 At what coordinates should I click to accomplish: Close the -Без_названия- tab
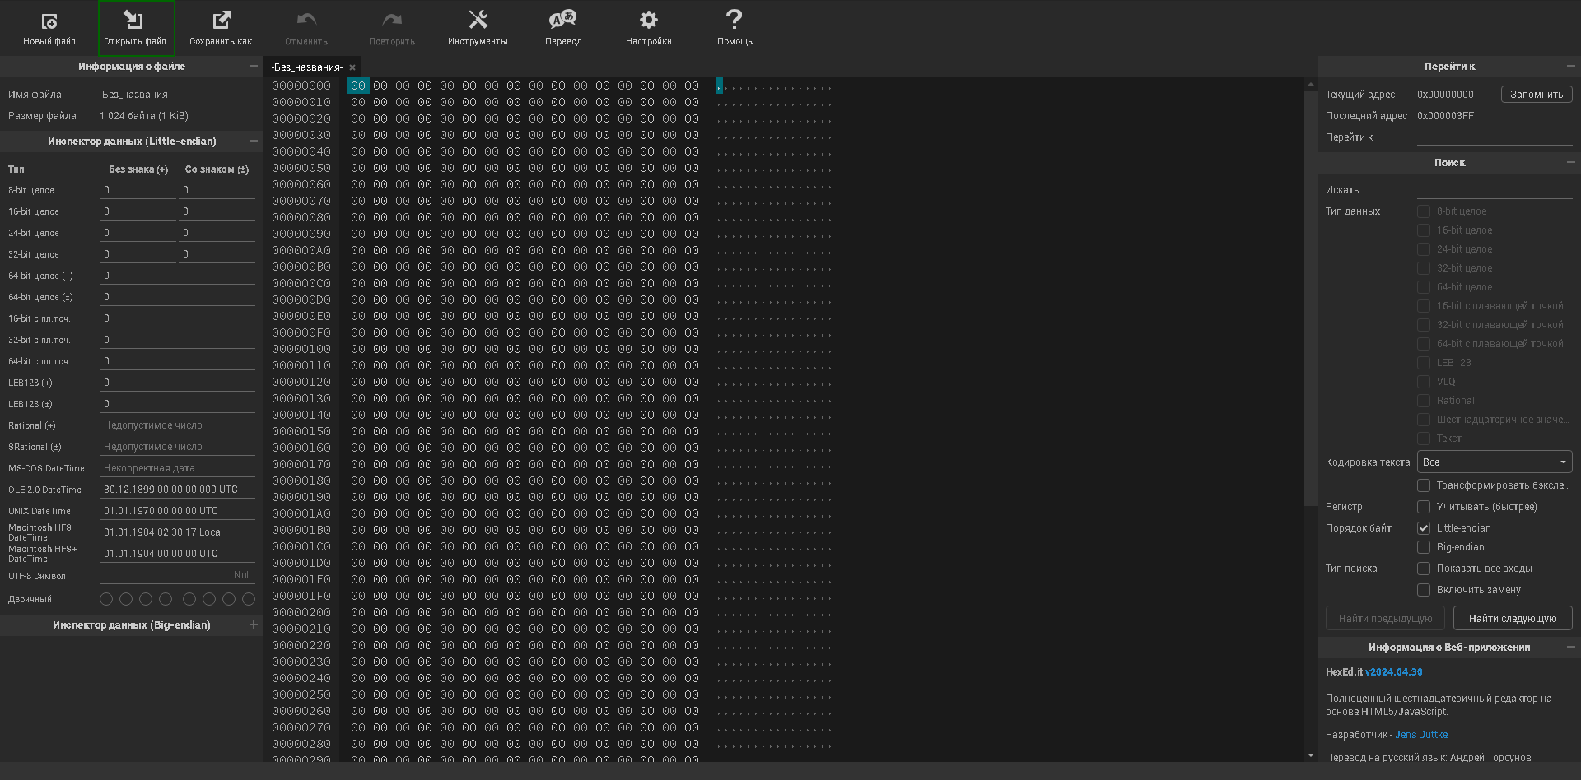pyautogui.click(x=352, y=67)
